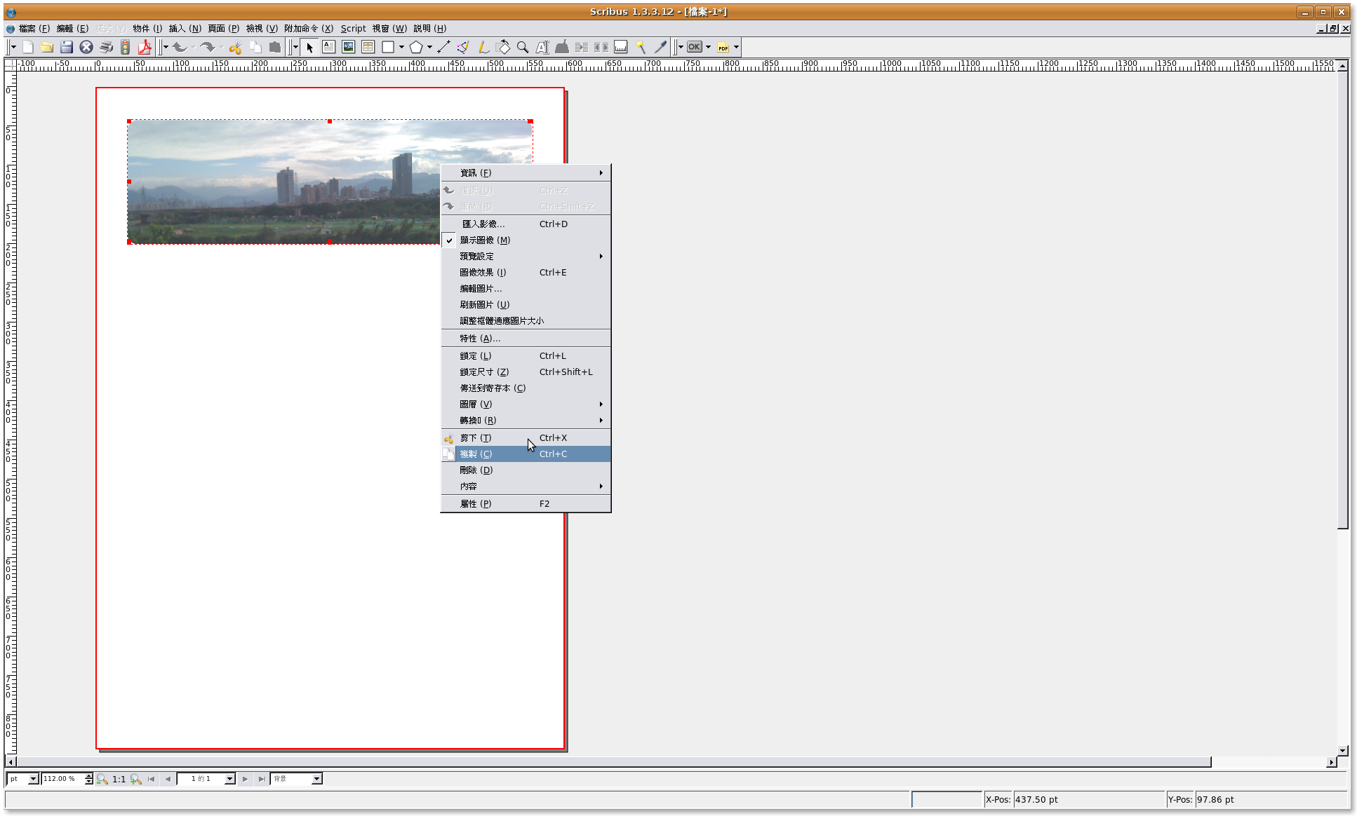
Task: Click the zoom-out magnifier button in the status bar
Action: (102, 779)
